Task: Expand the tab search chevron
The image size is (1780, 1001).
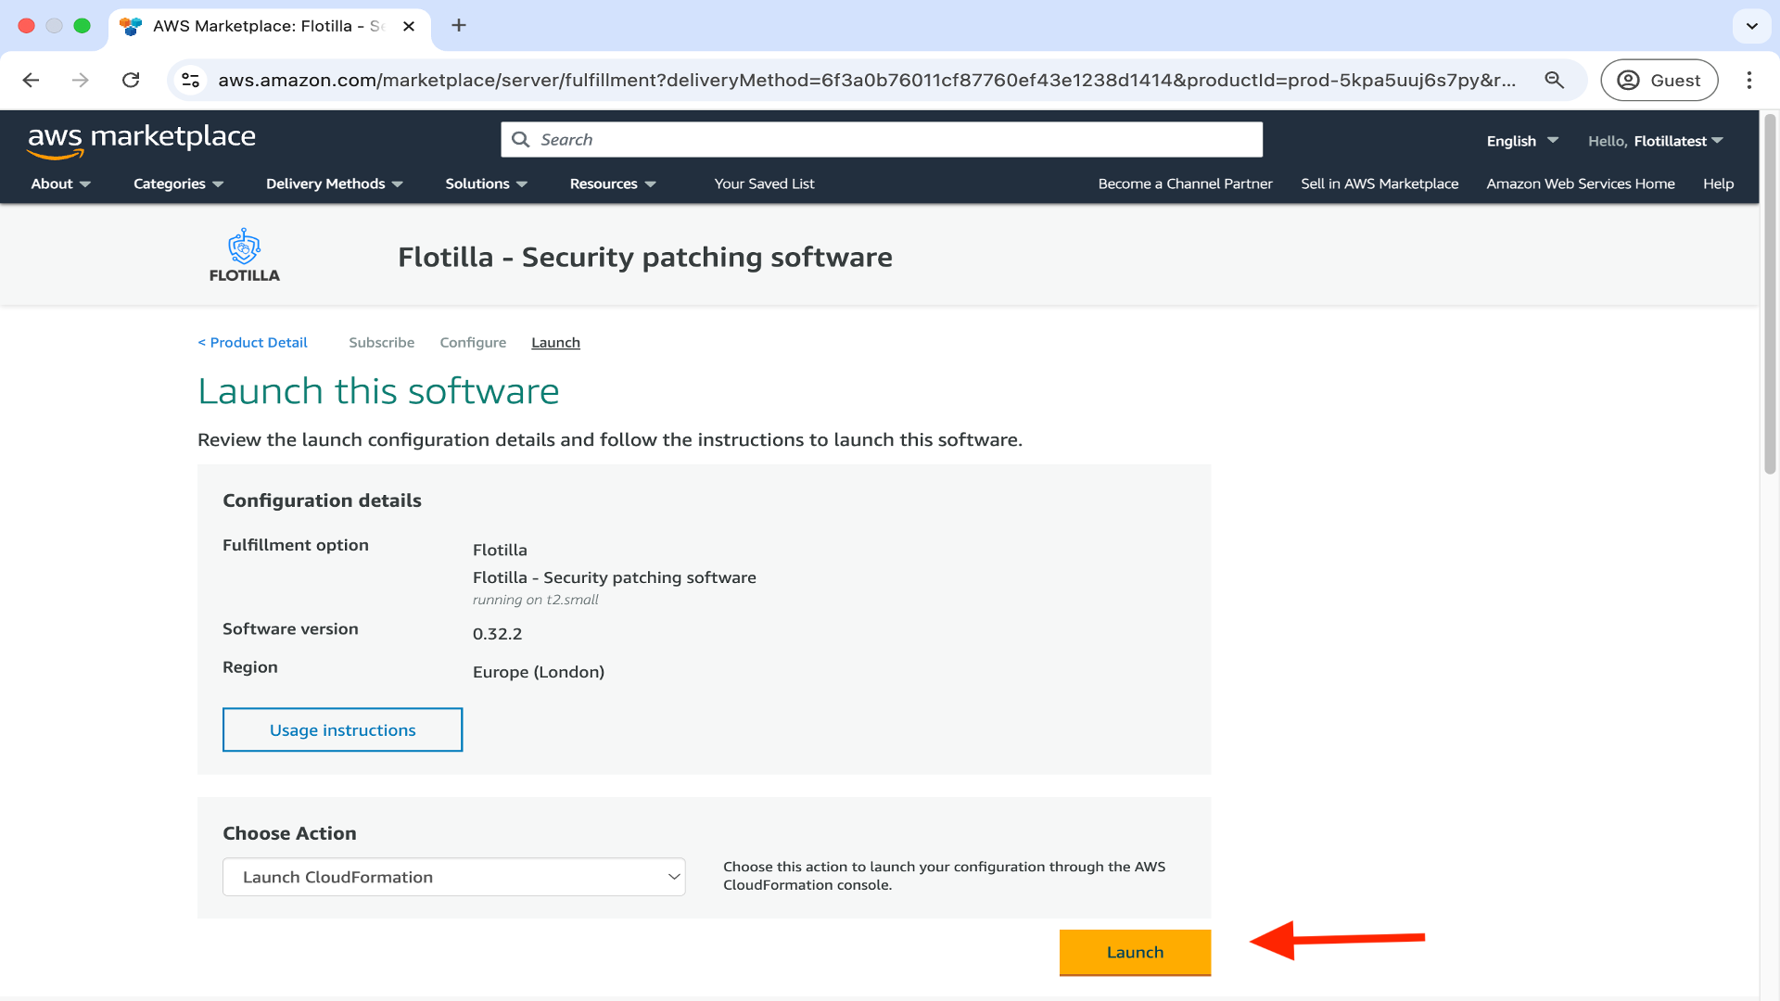Action: 1751,26
